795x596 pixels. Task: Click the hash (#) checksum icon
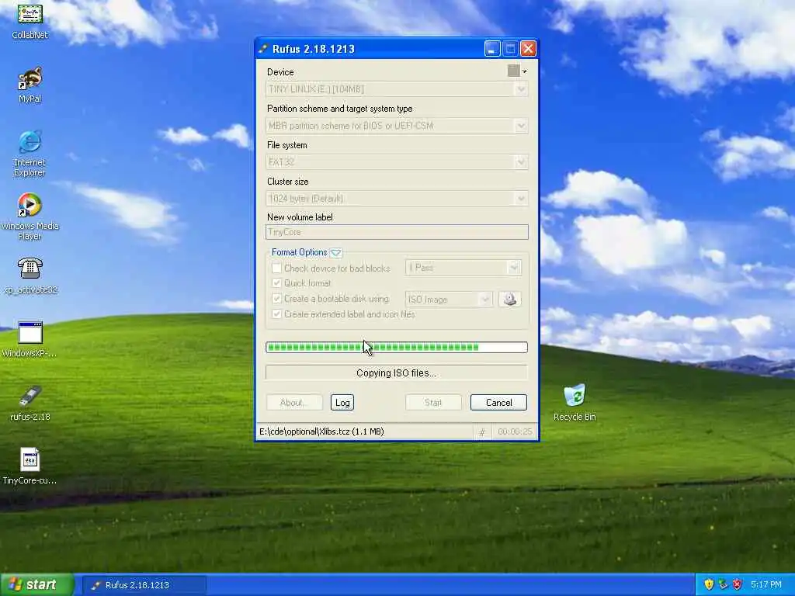coord(482,431)
